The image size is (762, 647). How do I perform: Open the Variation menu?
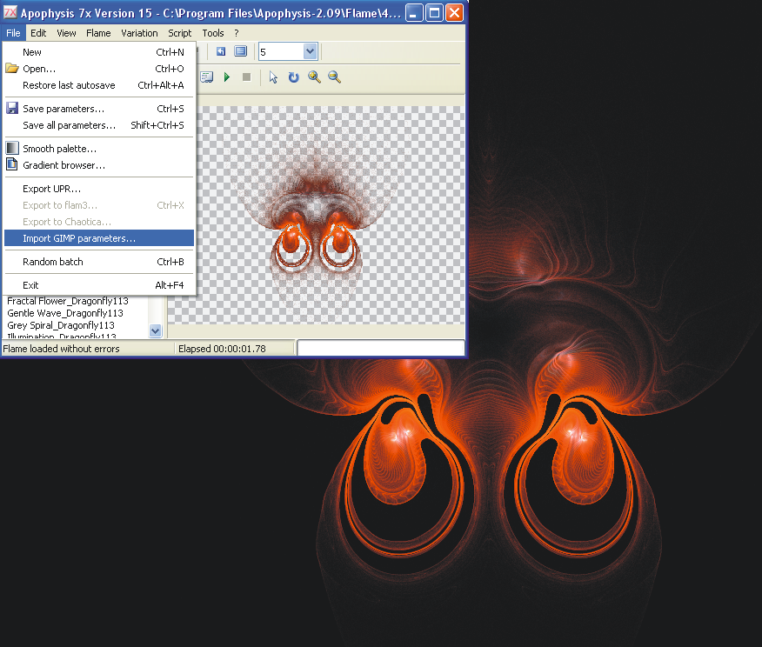[x=139, y=33]
